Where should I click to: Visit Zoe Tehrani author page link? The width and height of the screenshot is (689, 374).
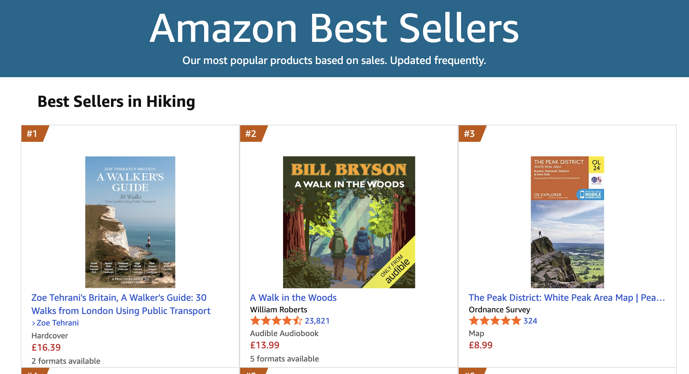pyautogui.click(x=57, y=323)
